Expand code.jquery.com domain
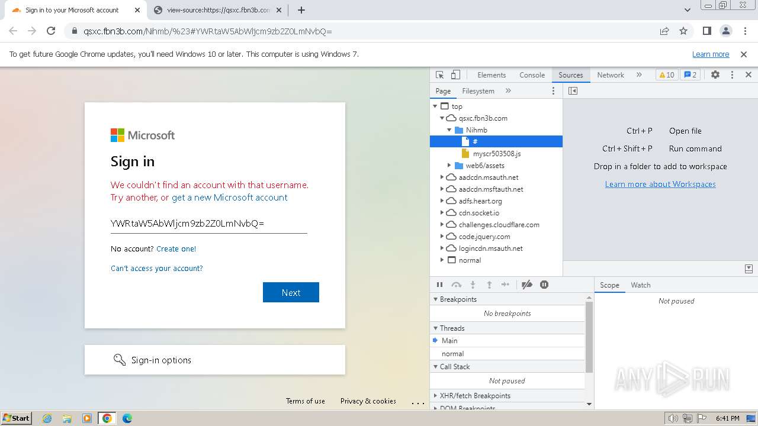The image size is (758, 426). tap(442, 237)
